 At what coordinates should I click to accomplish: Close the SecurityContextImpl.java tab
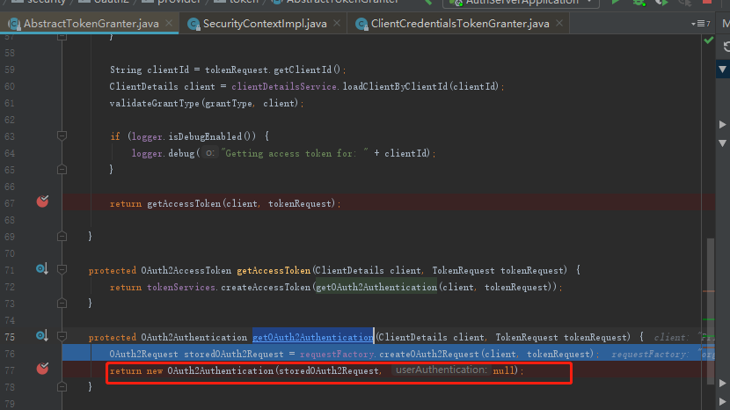[x=337, y=23]
